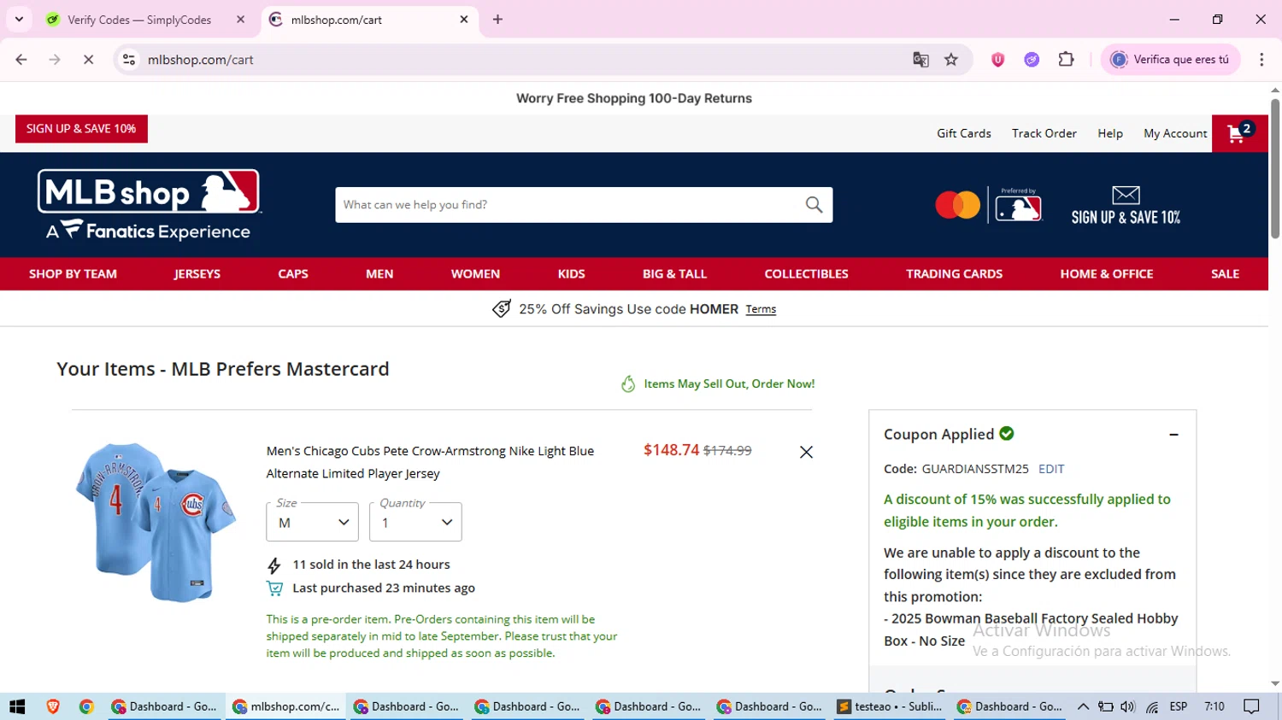
Task: Show hidden system tray icons
Action: [1083, 706]
